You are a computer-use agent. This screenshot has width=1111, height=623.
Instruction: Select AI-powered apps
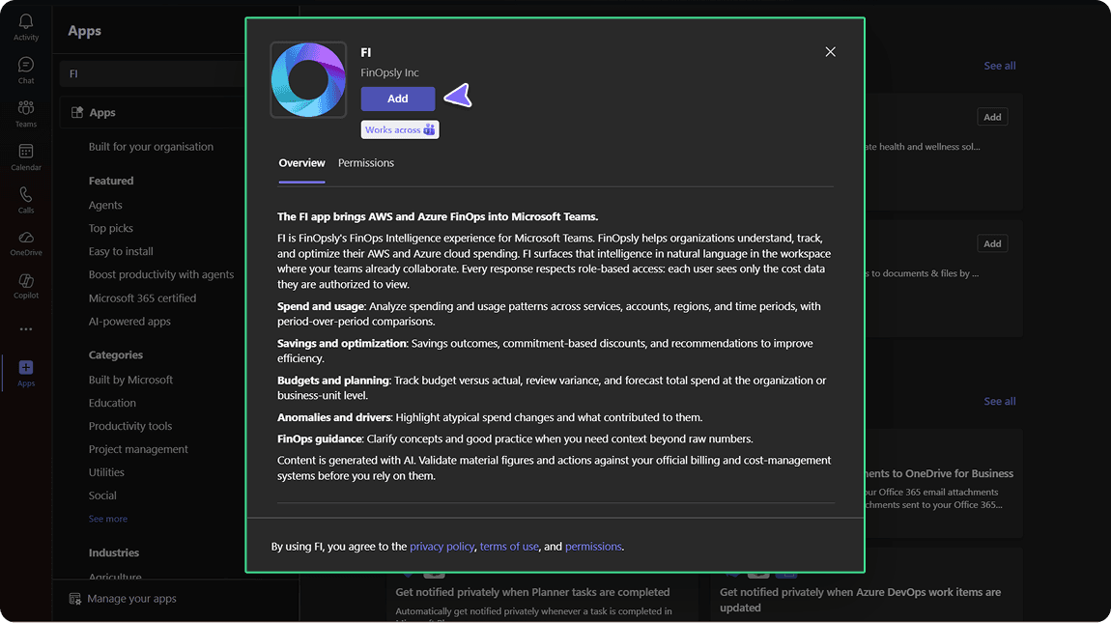pos(129,322)
